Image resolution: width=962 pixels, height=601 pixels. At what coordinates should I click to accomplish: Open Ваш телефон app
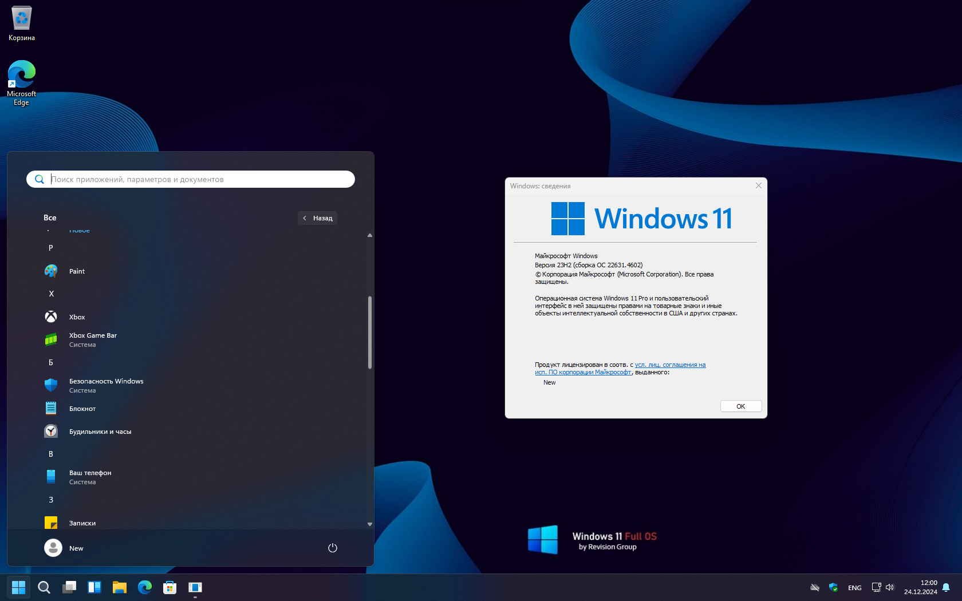90,477
